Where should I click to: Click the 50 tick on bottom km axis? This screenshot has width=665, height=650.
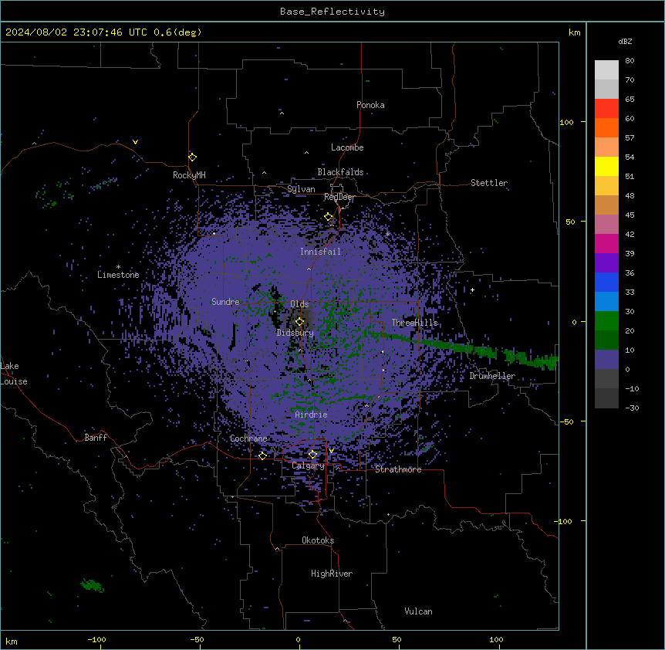pos(397,639)
